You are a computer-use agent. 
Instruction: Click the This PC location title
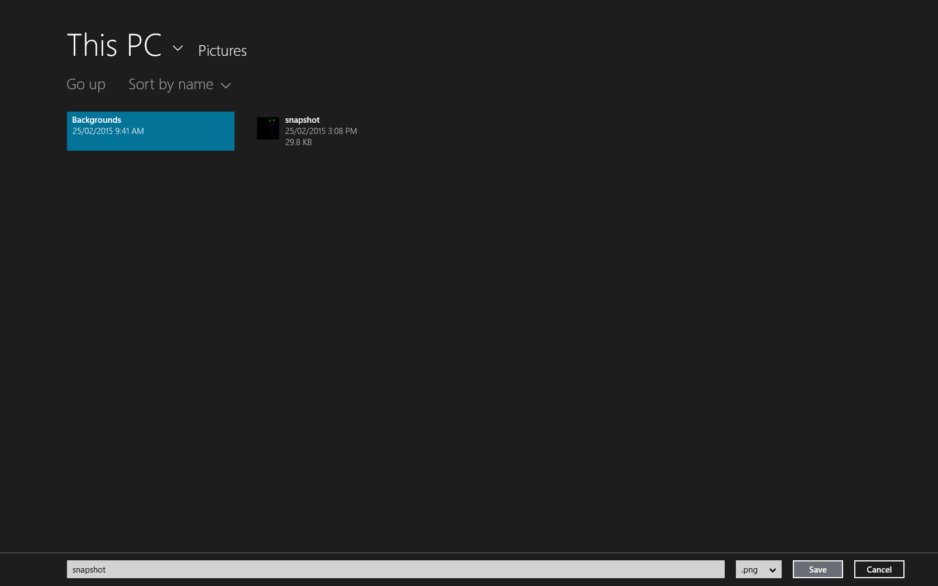click(114, 45)
